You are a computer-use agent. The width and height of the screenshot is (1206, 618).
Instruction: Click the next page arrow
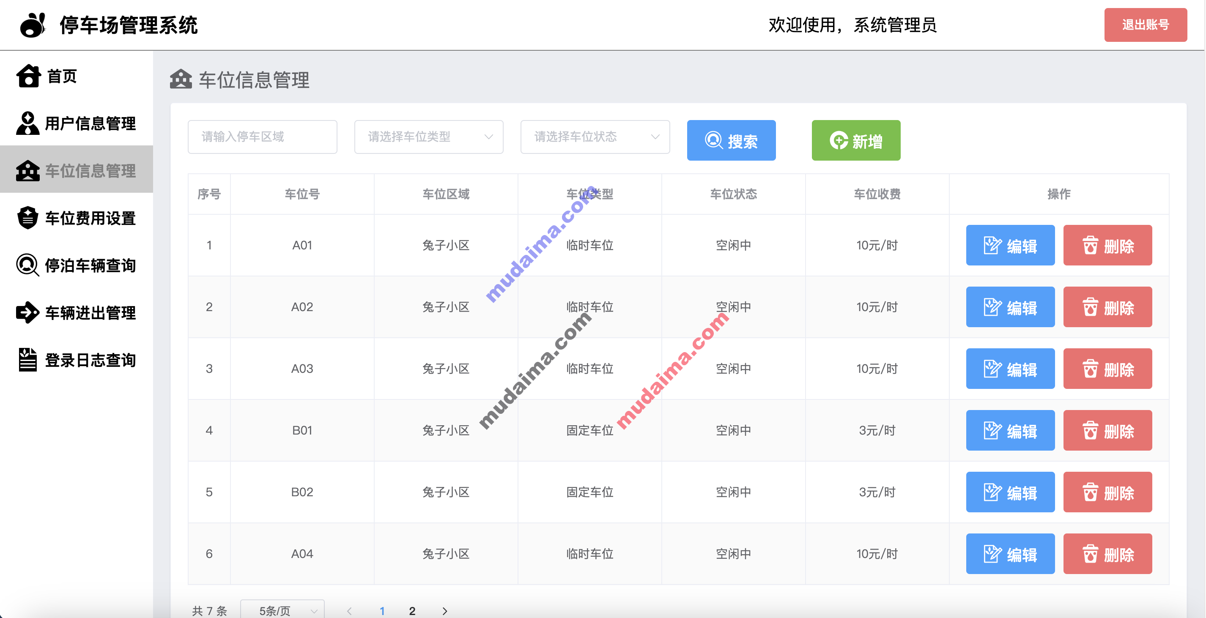pyautogui.click(x=445, y=610)
